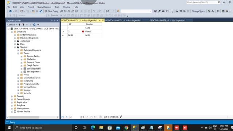Go to first record navigation button
233x131 pixels.
pos(63,117)
